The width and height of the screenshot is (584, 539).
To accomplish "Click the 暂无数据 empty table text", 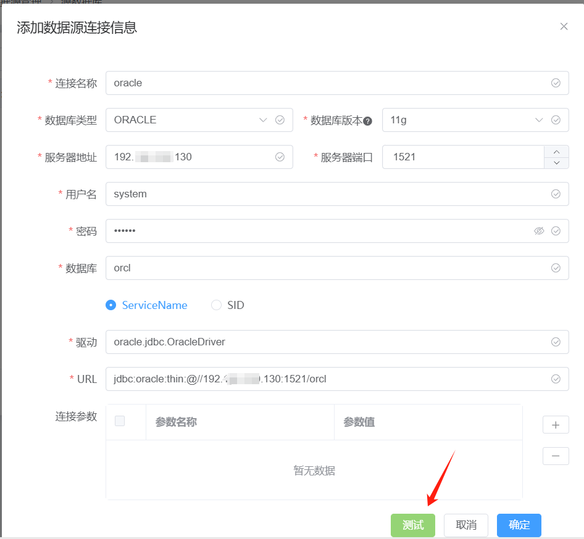I will pos(314,471).
